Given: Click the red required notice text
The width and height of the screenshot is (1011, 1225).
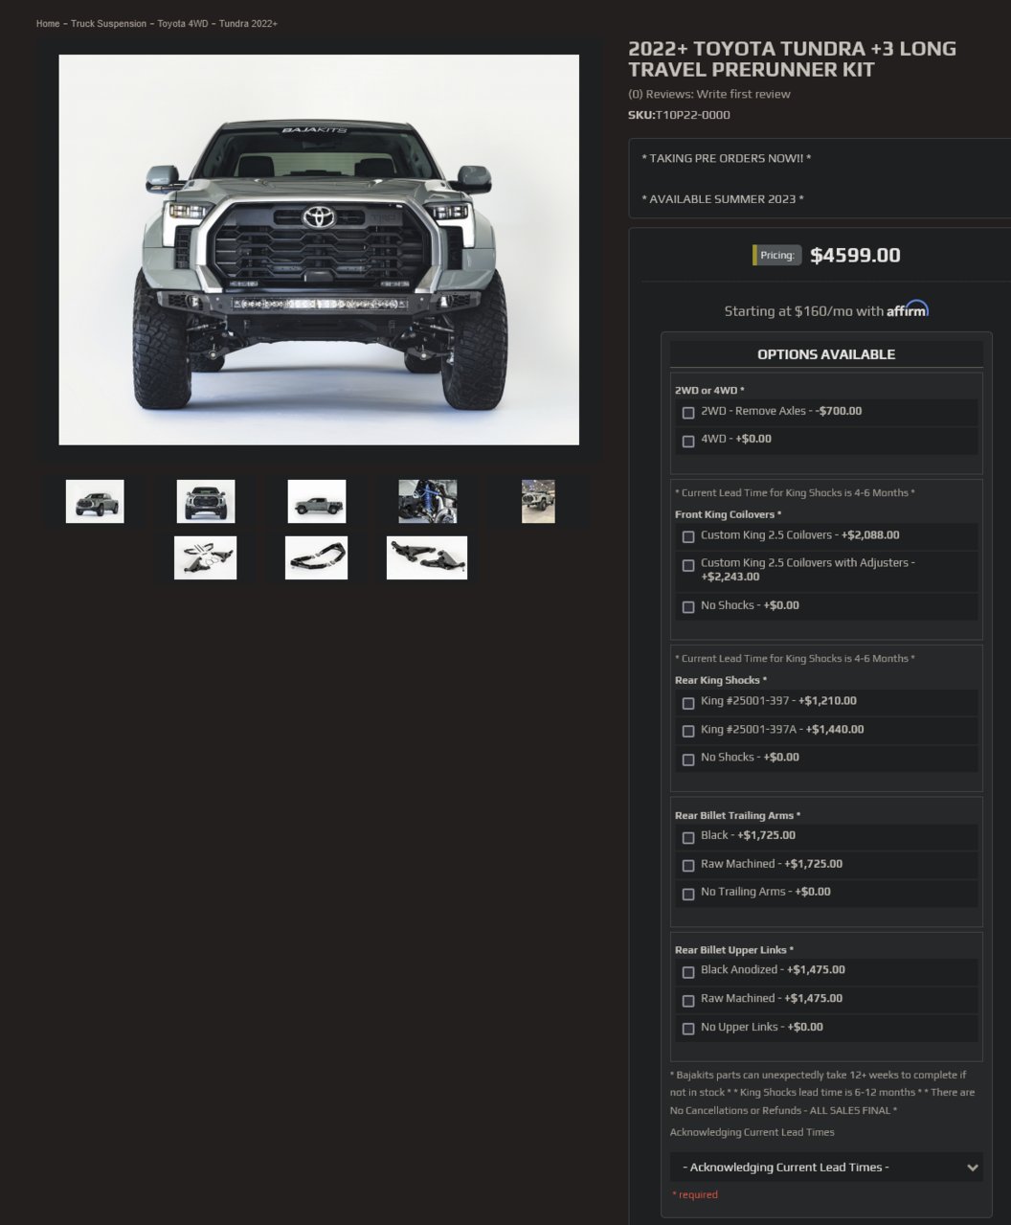Looking at the screenshot, I should click(x=695, y=1194).
